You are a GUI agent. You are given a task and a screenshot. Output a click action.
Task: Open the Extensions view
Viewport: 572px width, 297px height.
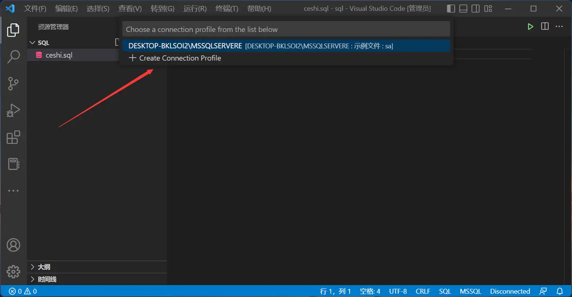click(x=13, y=137)
